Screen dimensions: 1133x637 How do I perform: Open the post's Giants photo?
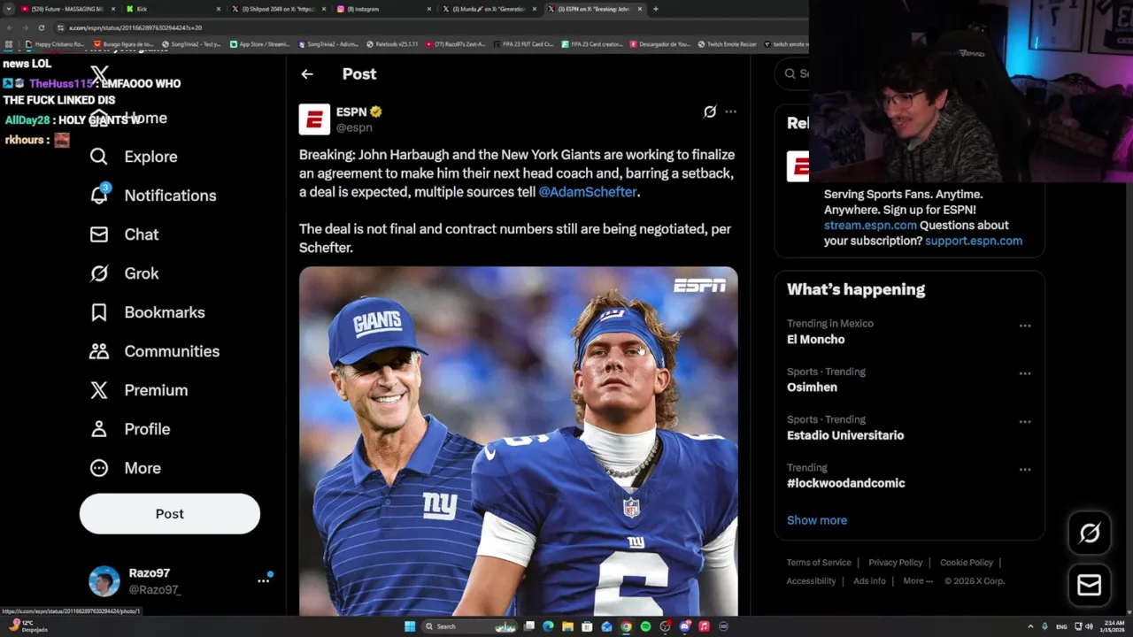tap(518, 441)
